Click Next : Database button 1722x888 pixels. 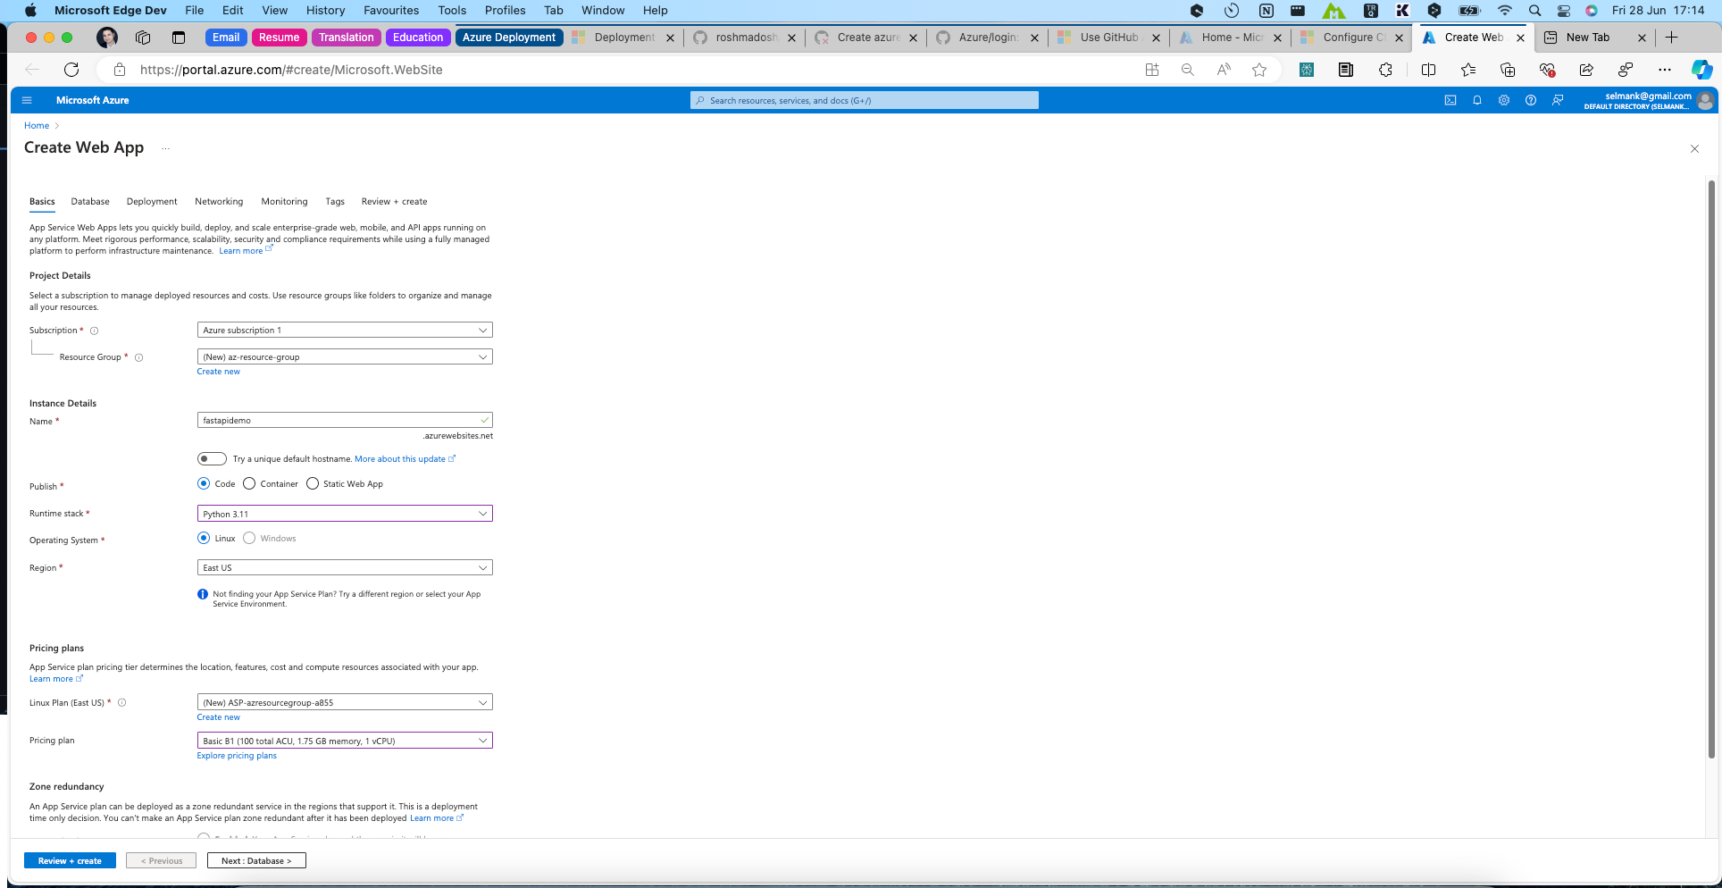coord(256,861)
